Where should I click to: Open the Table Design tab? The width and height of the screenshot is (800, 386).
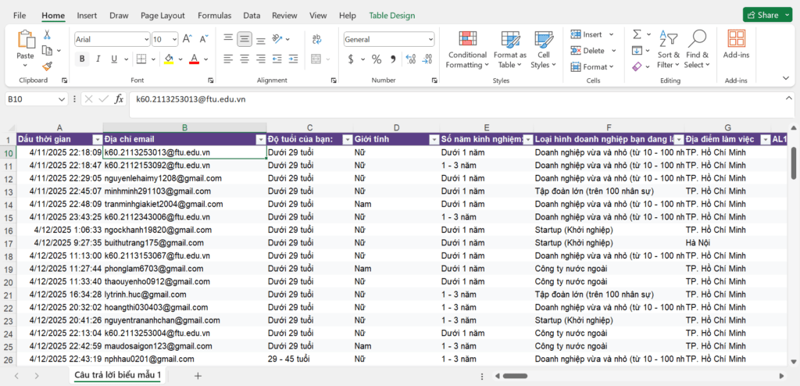point(392,16)
